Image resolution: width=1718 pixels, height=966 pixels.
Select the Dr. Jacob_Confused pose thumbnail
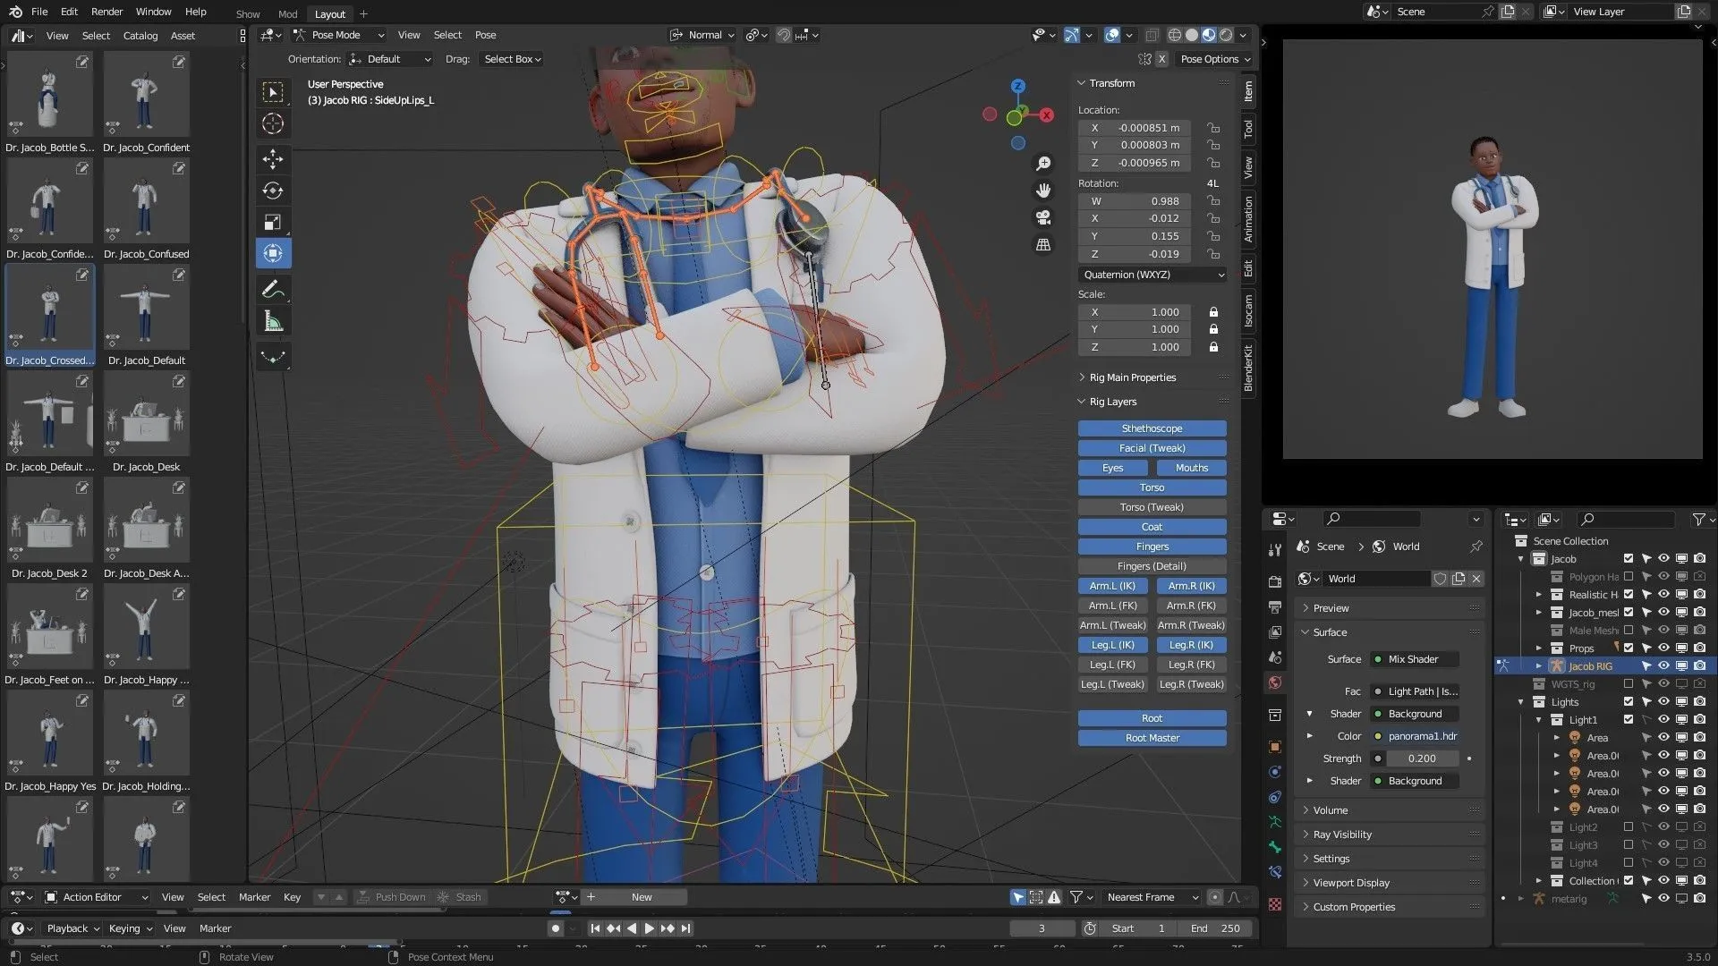146,200
